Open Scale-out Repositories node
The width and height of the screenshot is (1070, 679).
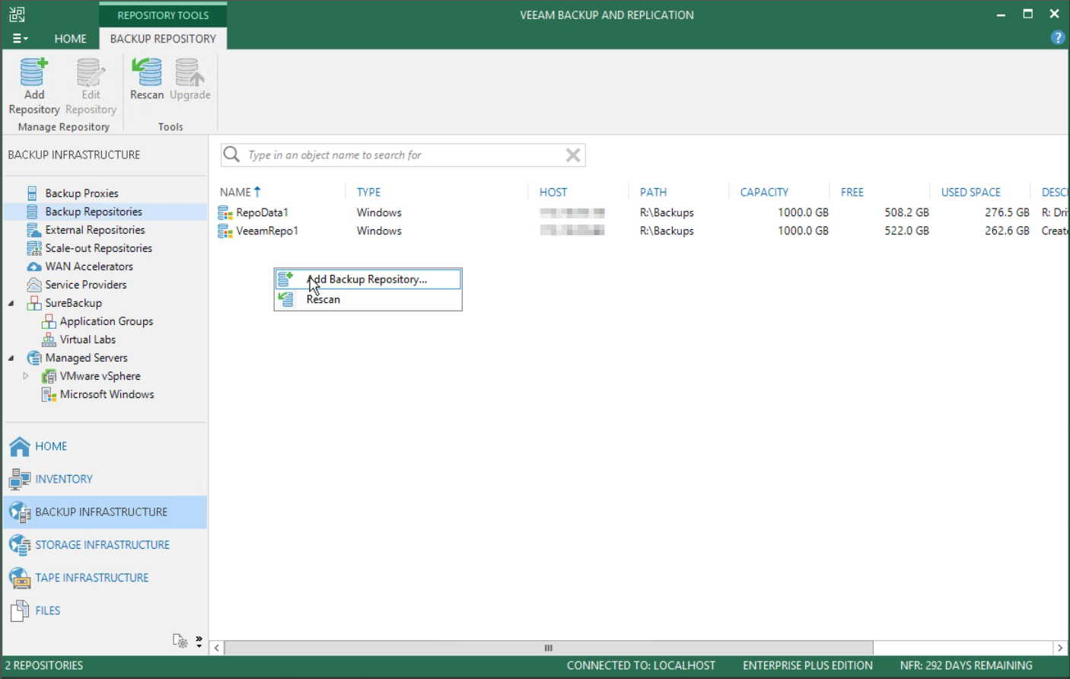pos(98,248)
